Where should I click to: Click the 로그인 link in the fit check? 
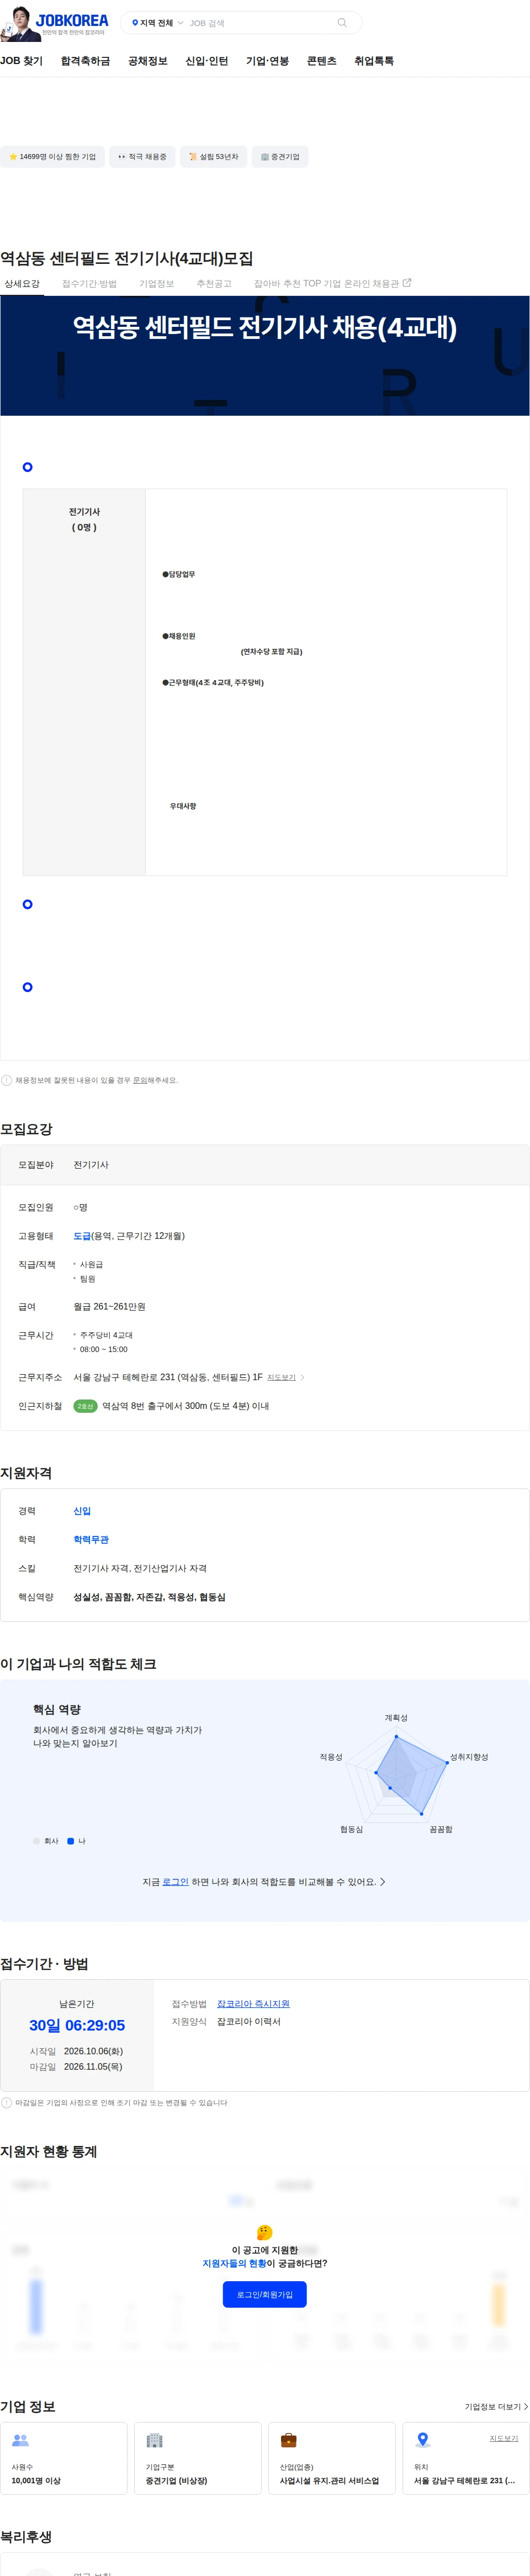tap(175, 1882)
